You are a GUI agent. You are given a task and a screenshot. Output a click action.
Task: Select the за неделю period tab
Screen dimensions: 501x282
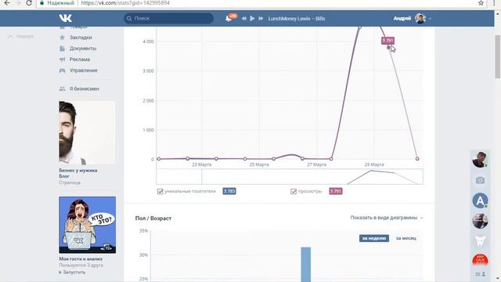coord(374,238)
